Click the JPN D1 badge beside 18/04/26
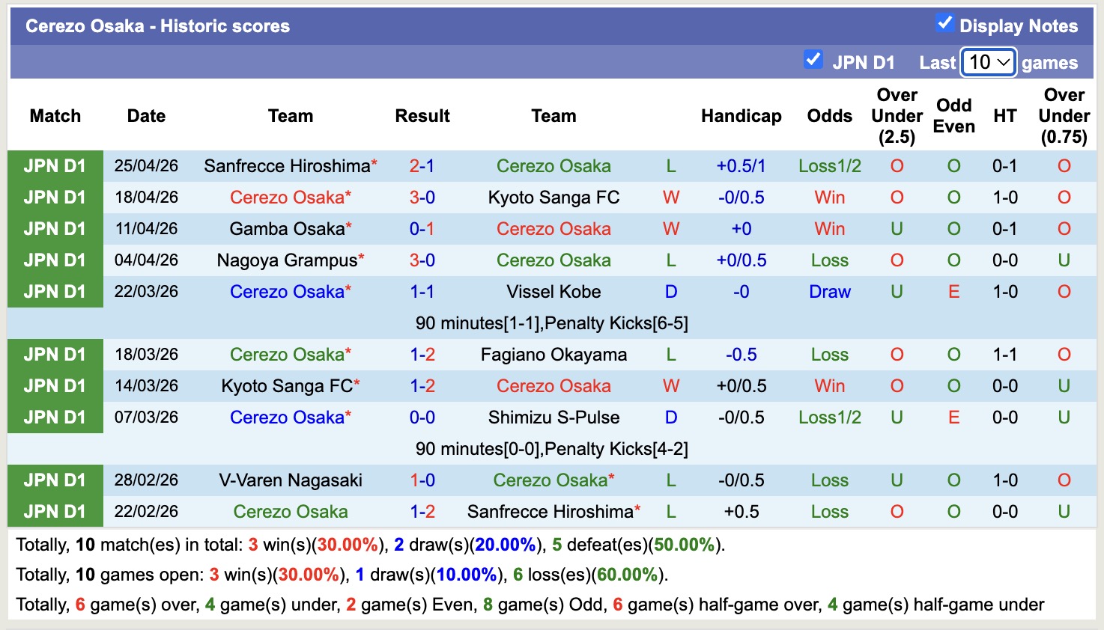Image resolution: width=1104 pixels, height=630 pixels. (55, 197)
